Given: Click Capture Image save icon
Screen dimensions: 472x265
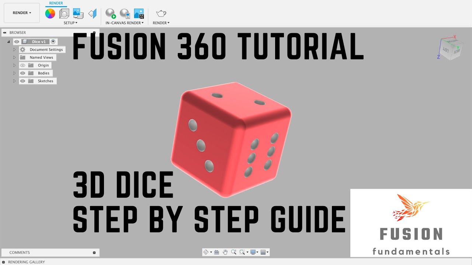Looking at the screenshot, I should (x=139, y=14).
